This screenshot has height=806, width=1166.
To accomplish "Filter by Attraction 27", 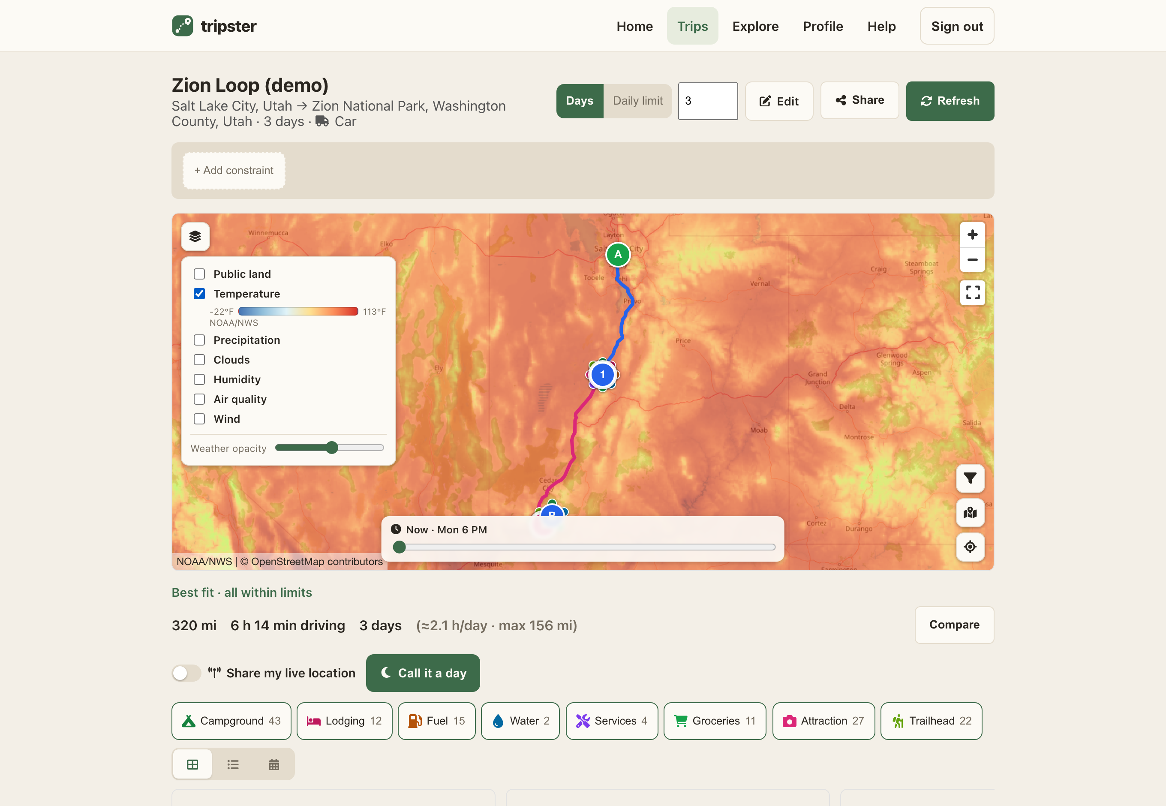I will click(x=823, y=721).
